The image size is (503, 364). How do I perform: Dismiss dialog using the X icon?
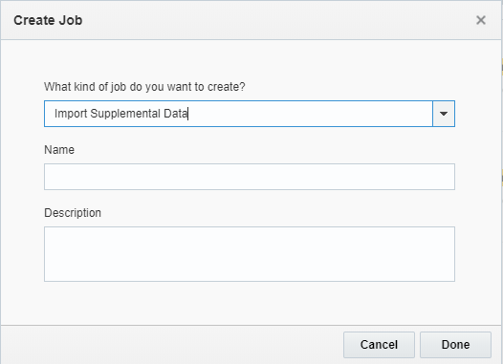coord(481,20)
